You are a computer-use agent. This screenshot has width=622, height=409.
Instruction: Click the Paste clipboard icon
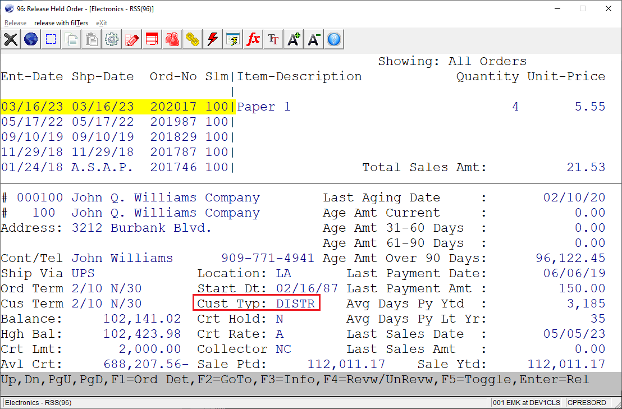pos(91,39)
